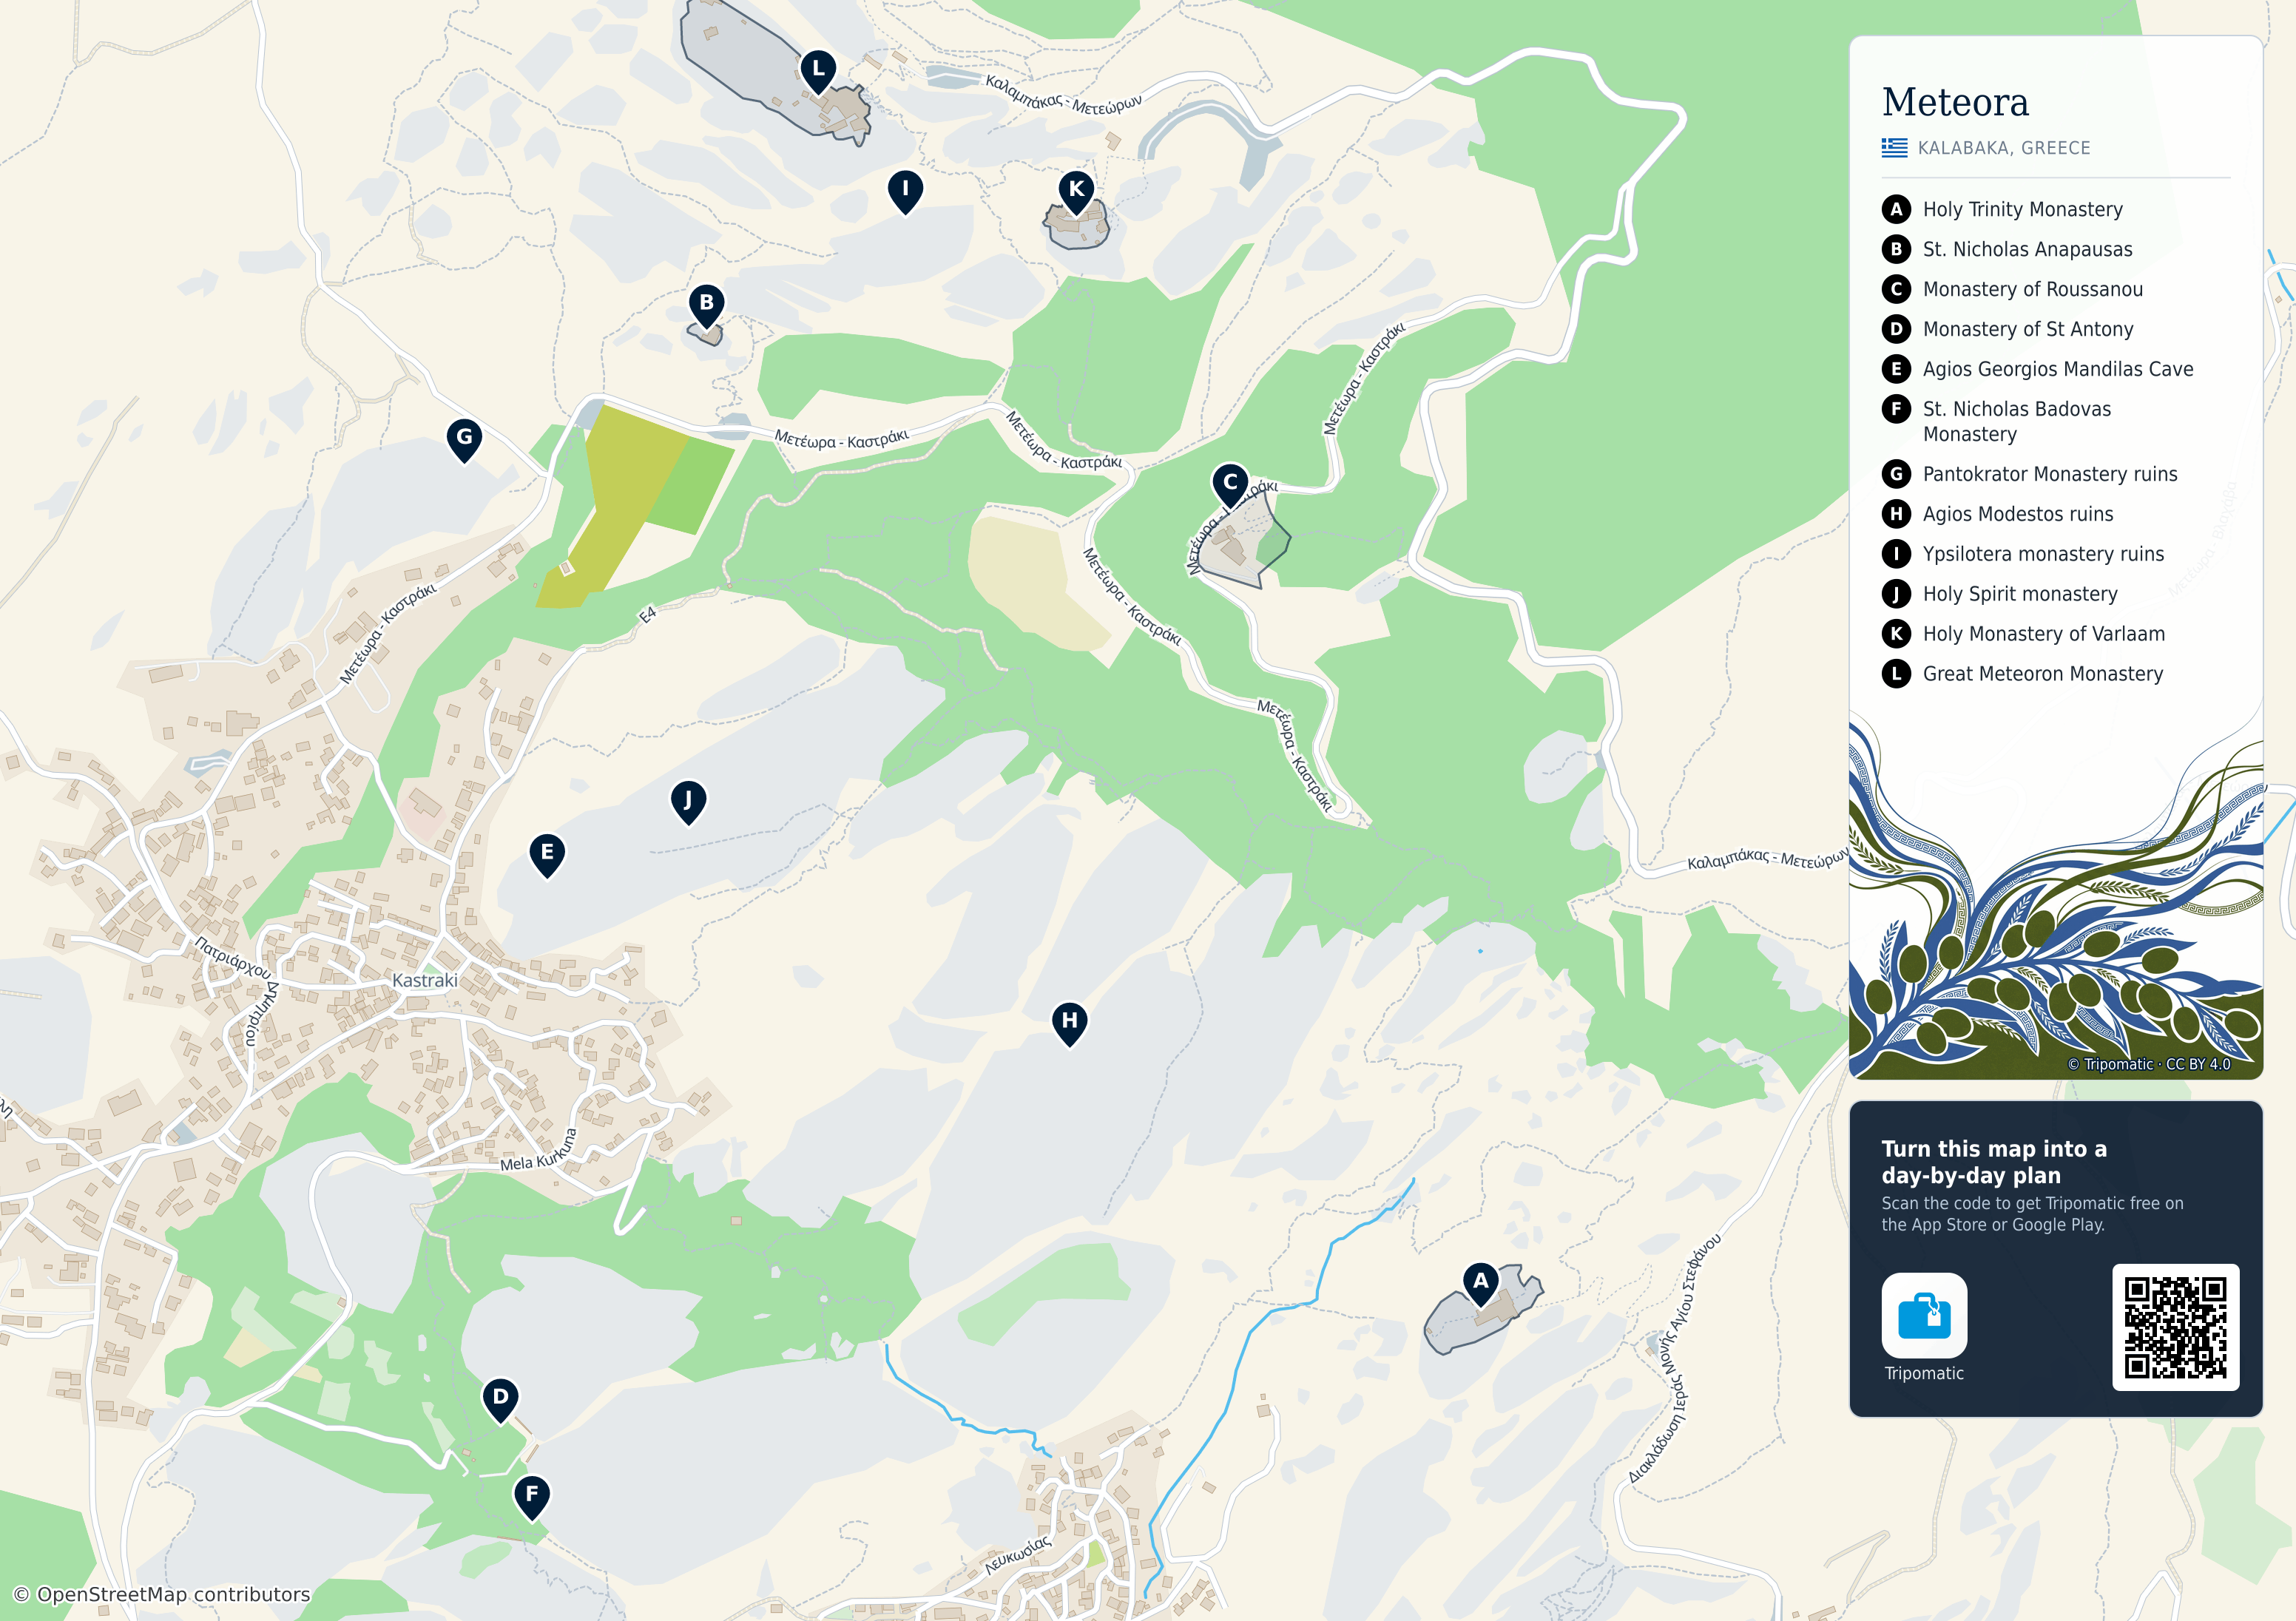Click the Meteora title heading
2296x1621 pixels.
tap(1955, 102)
